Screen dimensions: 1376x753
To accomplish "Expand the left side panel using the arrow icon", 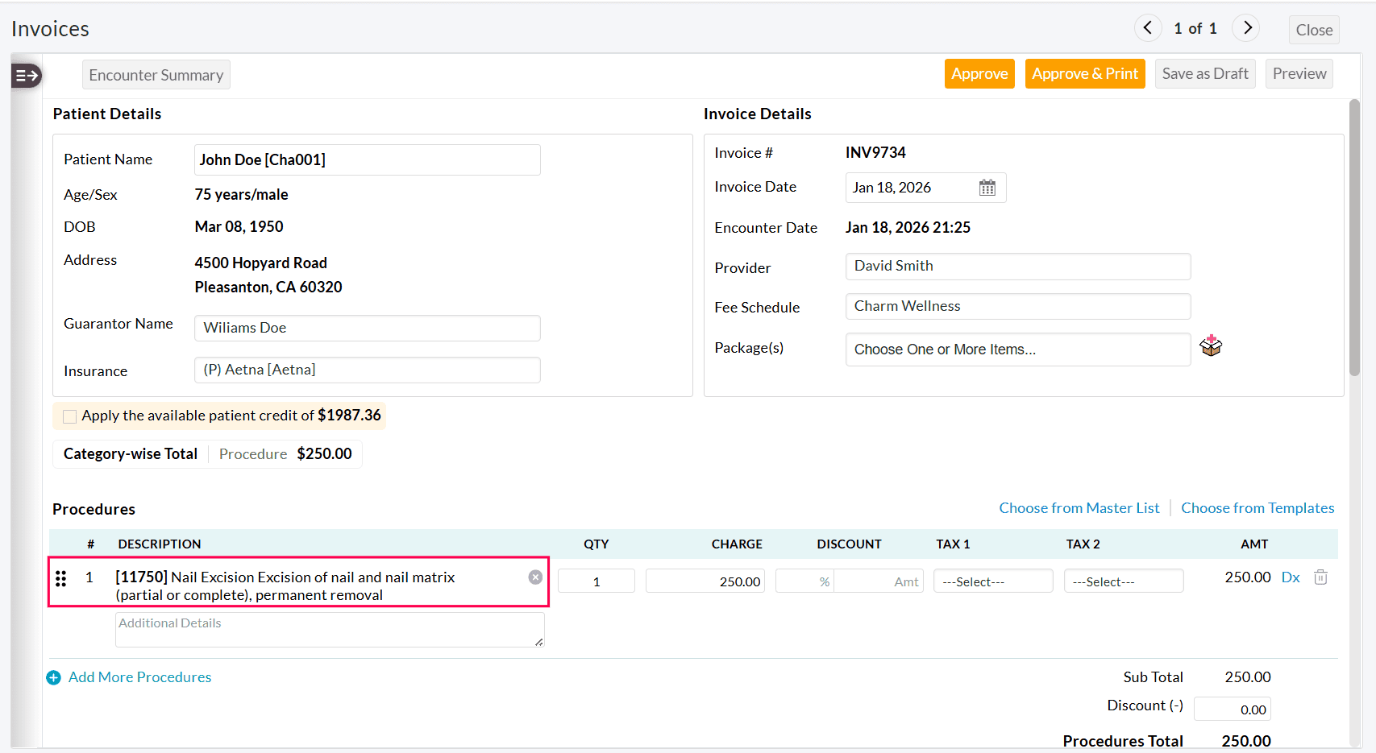I will 26,75.
